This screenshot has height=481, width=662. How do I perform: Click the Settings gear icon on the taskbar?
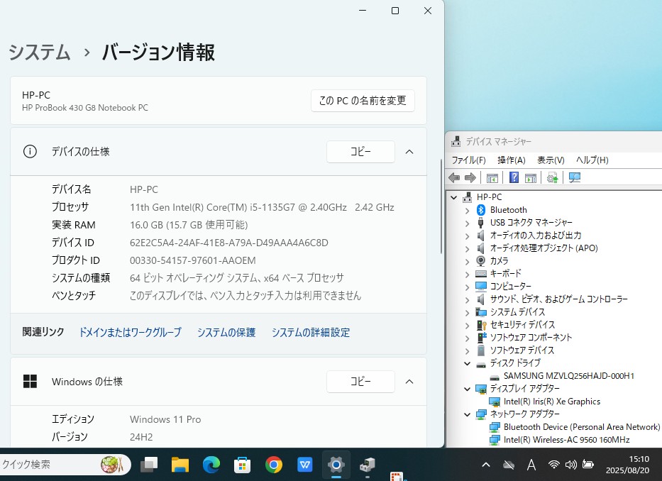point(336,465)
